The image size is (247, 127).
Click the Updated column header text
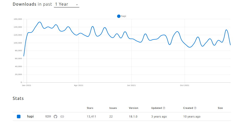(x=156, y=108)
